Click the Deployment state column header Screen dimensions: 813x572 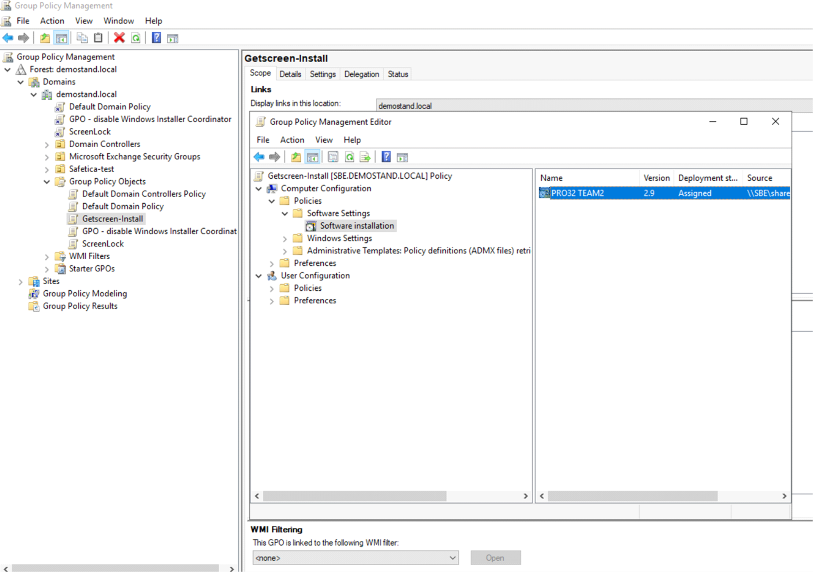click(x=707, y=178)
